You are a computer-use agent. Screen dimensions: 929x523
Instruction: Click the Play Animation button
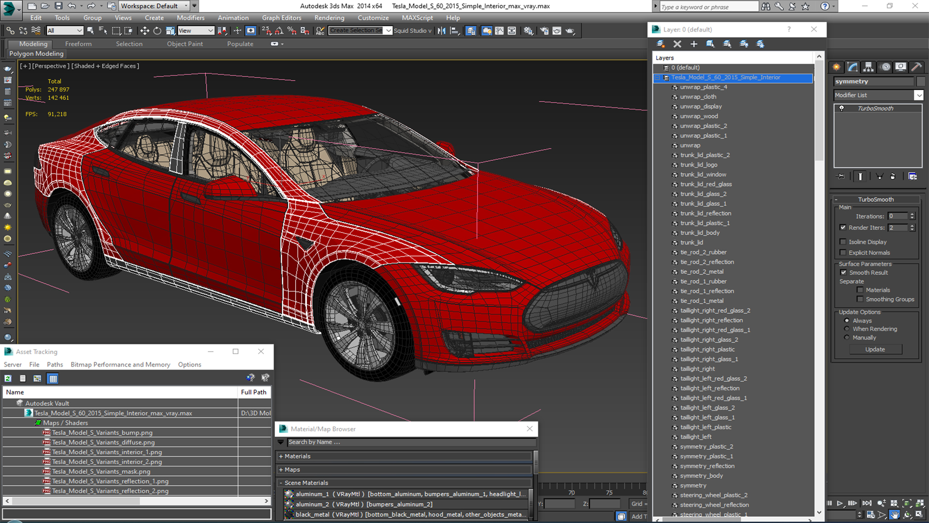(x=840, y=504)
